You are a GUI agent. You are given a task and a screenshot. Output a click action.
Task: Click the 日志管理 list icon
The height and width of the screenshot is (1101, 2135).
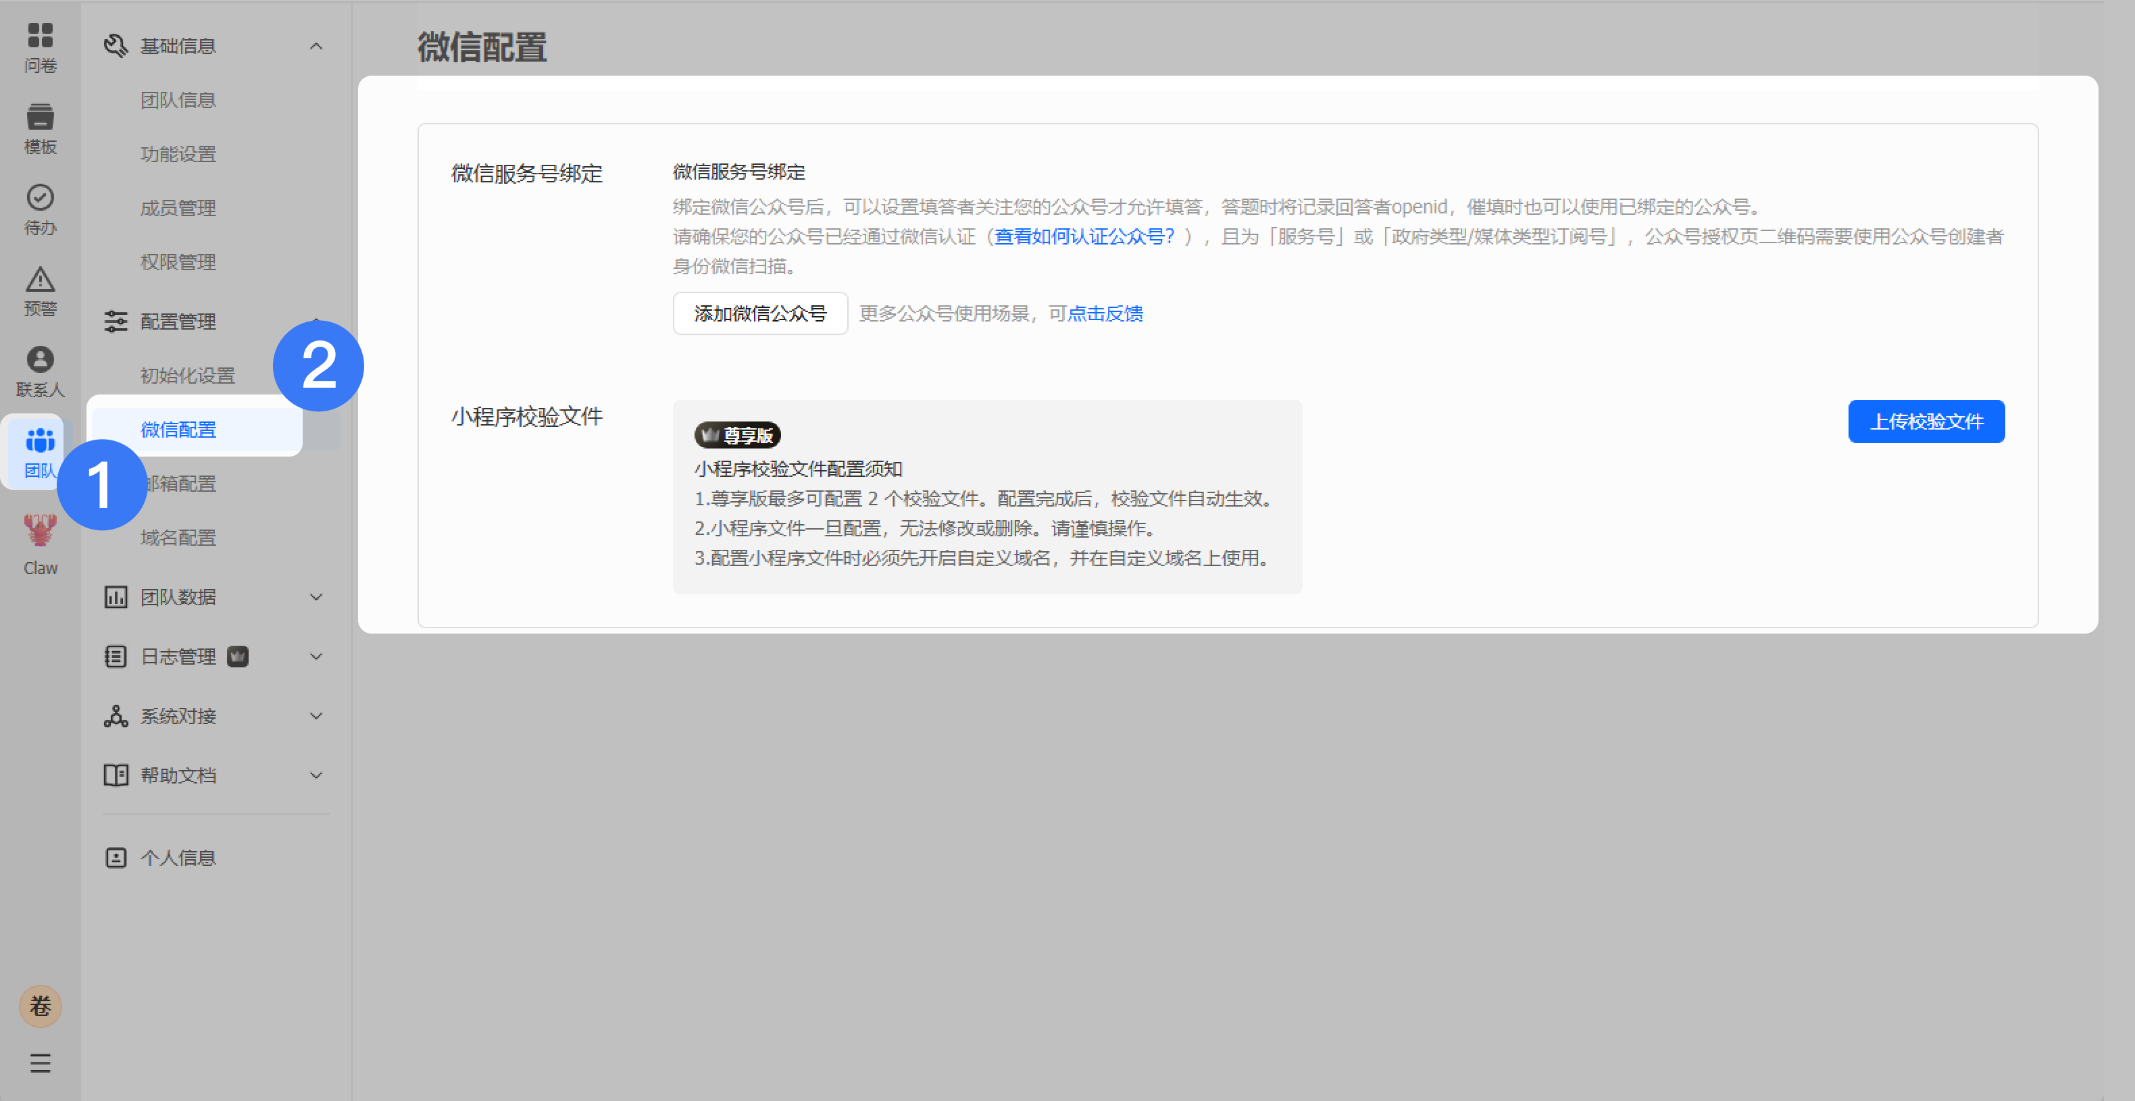point(116,656)
